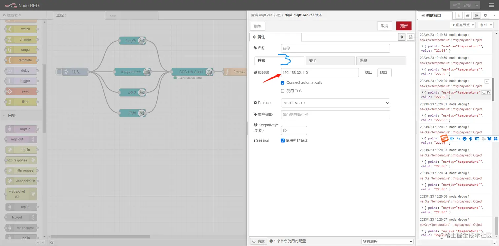
Task: Select the ces flow tab
Action: click(132, 15)
